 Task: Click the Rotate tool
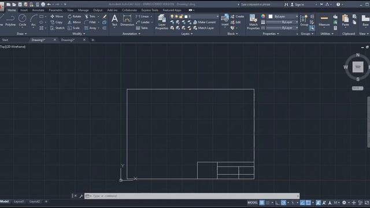click(75, 16)
